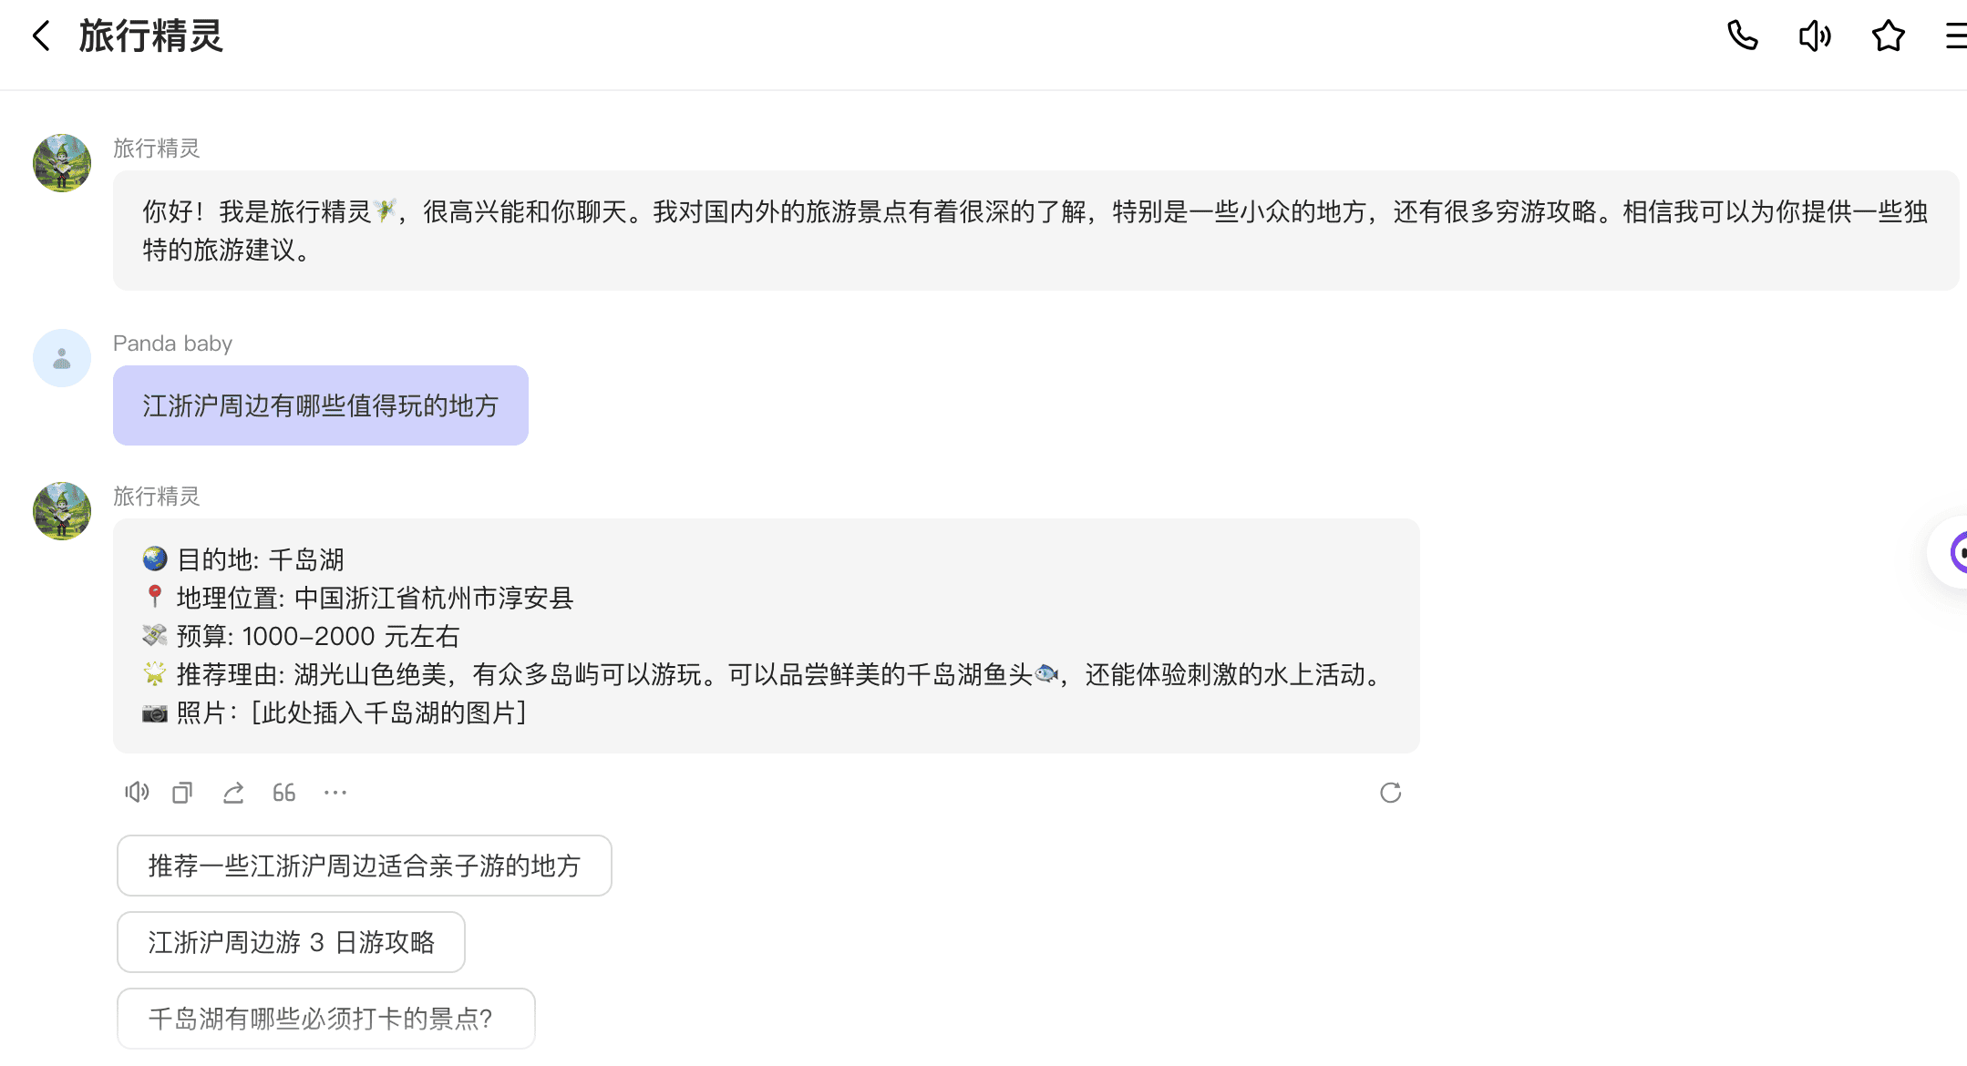Quote the 千岛湖 reply message
The image size is (1967, 1066).
[284, 793]
